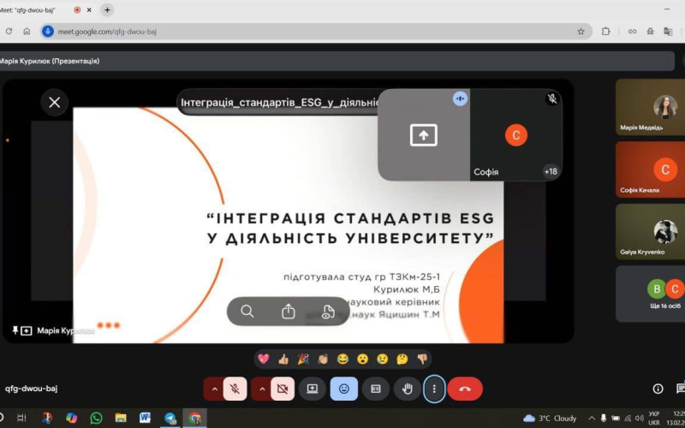The image size is (685, 428).
Task: Click the present screen icon
Action: point(313,389)
